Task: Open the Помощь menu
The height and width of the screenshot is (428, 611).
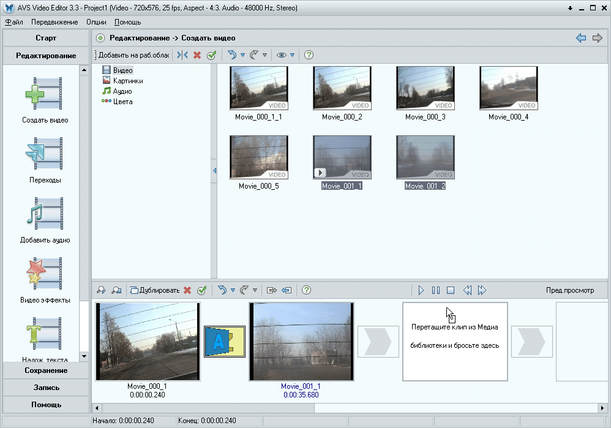Action: (x=127, y=22)
